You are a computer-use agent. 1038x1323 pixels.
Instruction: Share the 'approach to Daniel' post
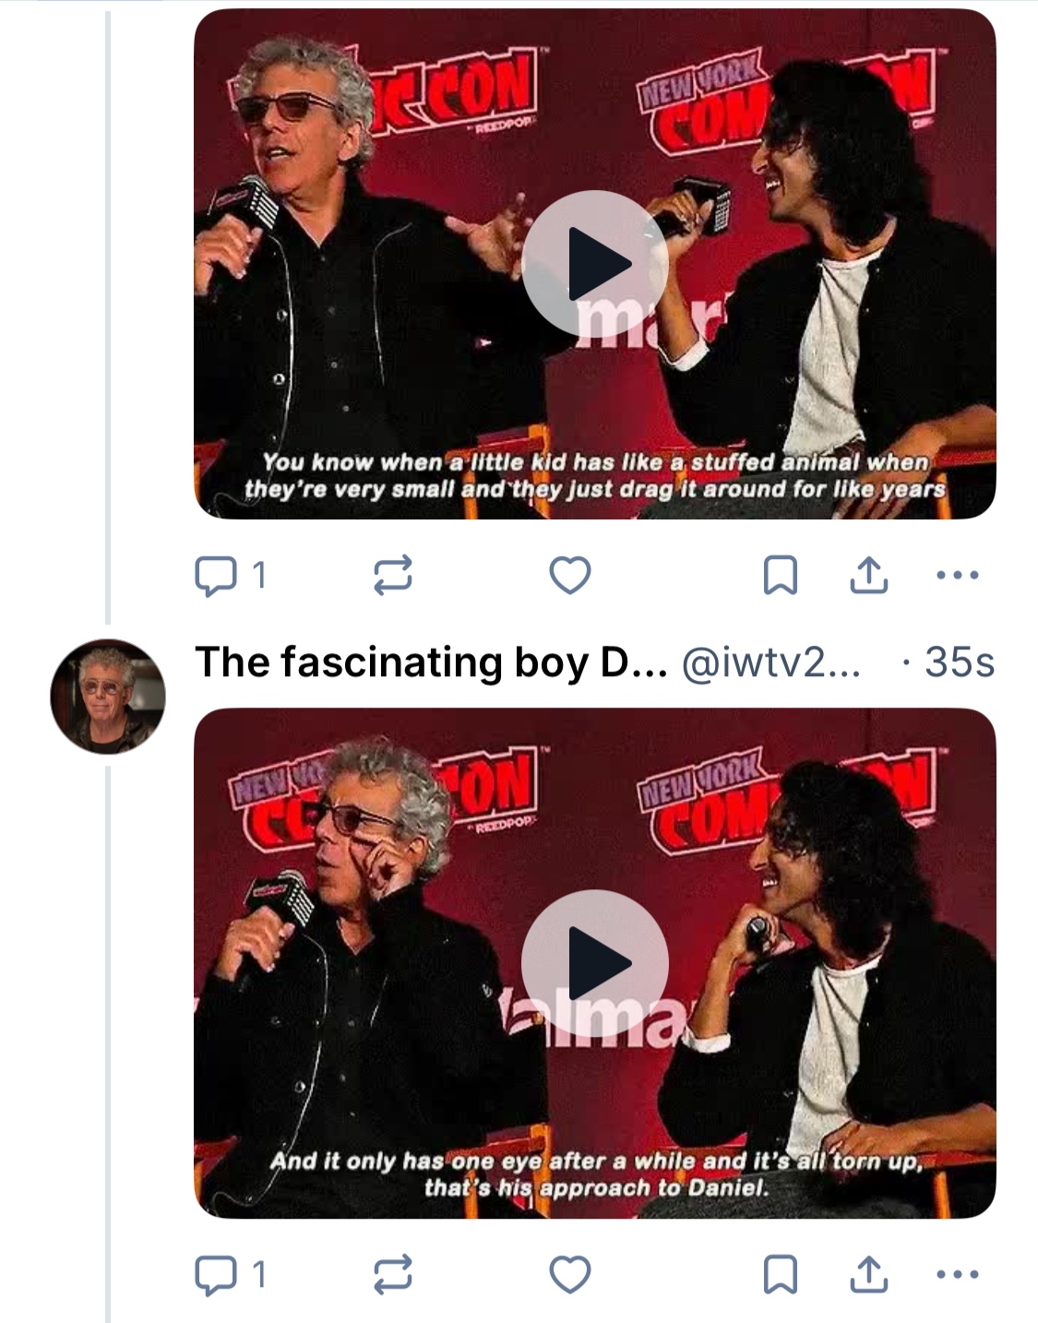(x=867, y=1275)
